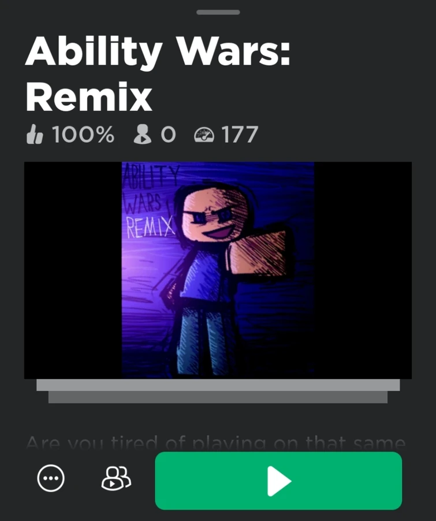Open the Ability Wars Remix thumbnail image
Viewport: 436px width, 521px height.
pyautogui.click(x=218, y=270)
